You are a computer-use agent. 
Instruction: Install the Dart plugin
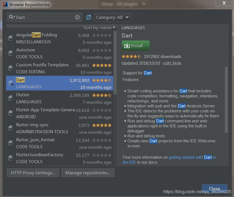pyautogui.click(x=136, y=46)
